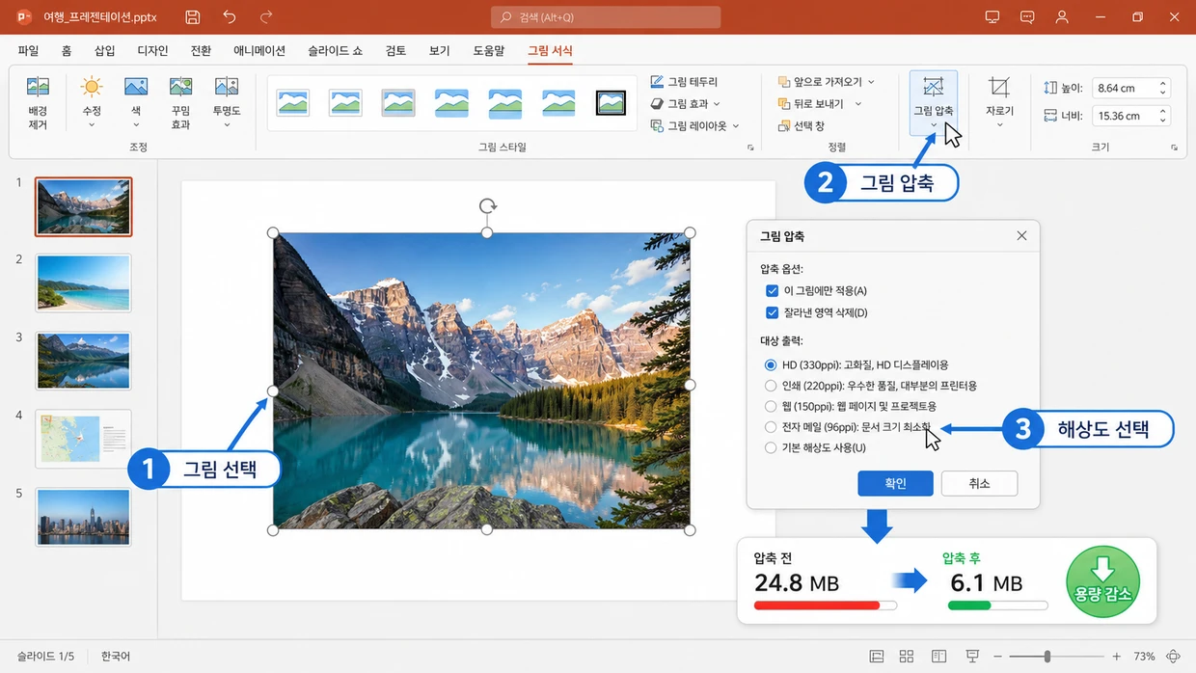Select slide 4 thumbnail with the map
The height and width of the screenshot is (673, 1196).
pyautogui.click(x=83, y=439)
